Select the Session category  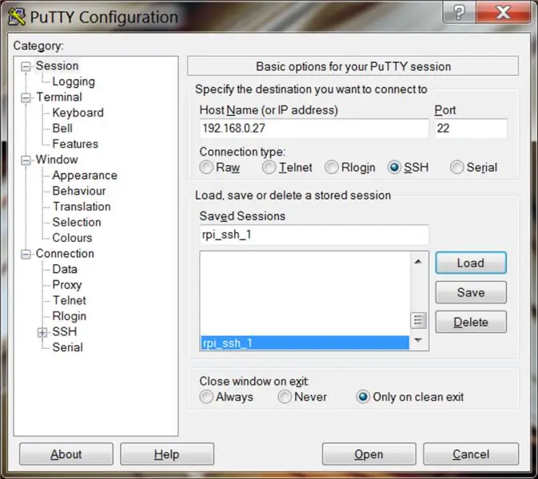tap(58, 65)
